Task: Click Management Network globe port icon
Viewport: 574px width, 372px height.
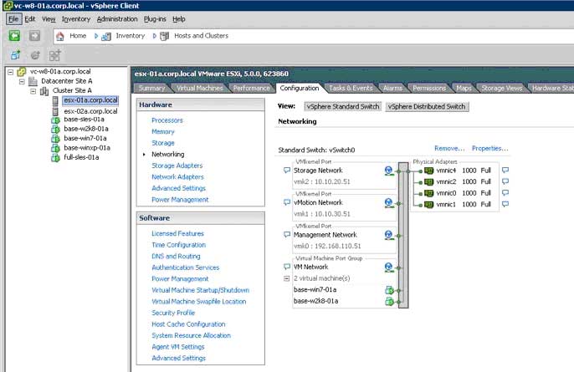Action: 389,235
